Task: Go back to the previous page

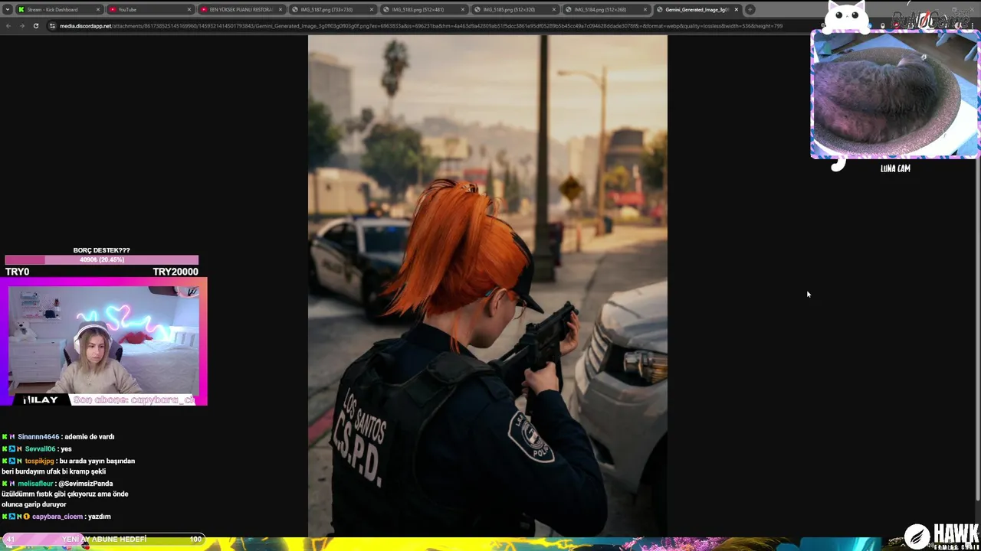Action: click(8, 26)
